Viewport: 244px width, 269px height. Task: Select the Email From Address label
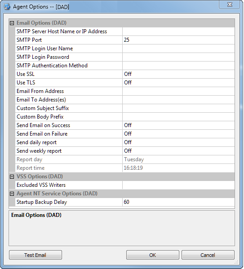(x=40, y=91)
